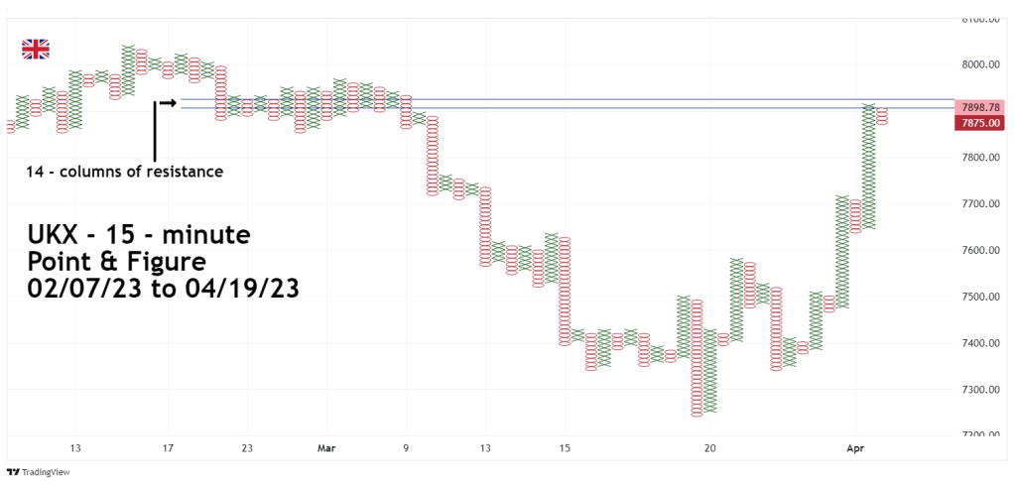Open the TradingView logo
The width and height of the screenshot is (1014, 484).
tap(42, 471)
